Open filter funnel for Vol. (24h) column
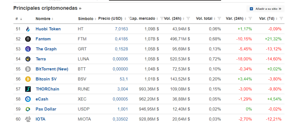 point(188,18)
